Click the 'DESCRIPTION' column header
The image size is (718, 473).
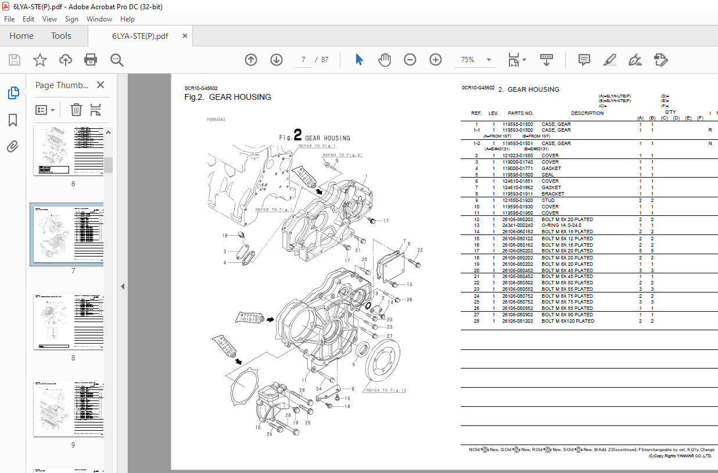(x=587, y=113)
